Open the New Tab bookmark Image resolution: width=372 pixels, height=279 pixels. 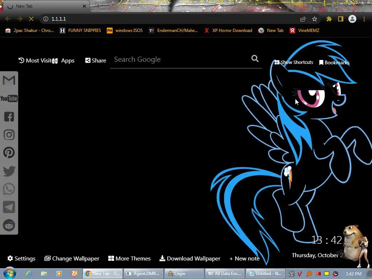(x=271, y=31)
